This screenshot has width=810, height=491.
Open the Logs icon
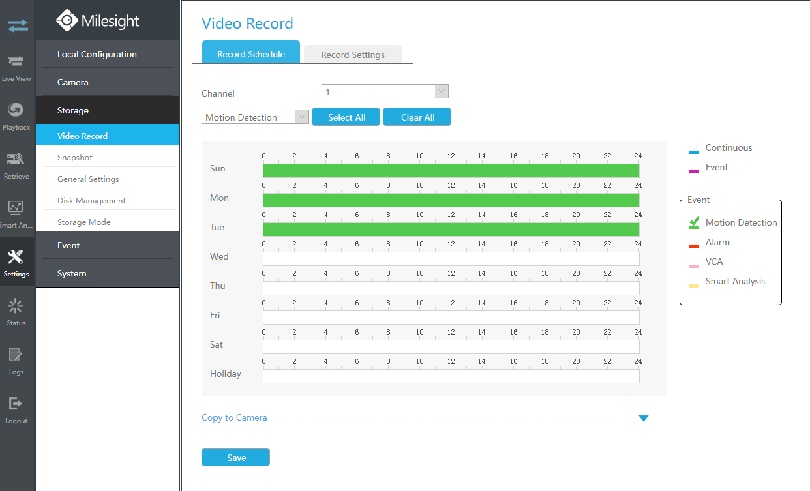[16, 355]
